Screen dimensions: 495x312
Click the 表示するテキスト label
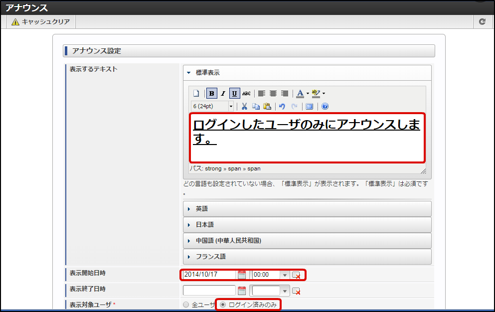click(93, 69)
